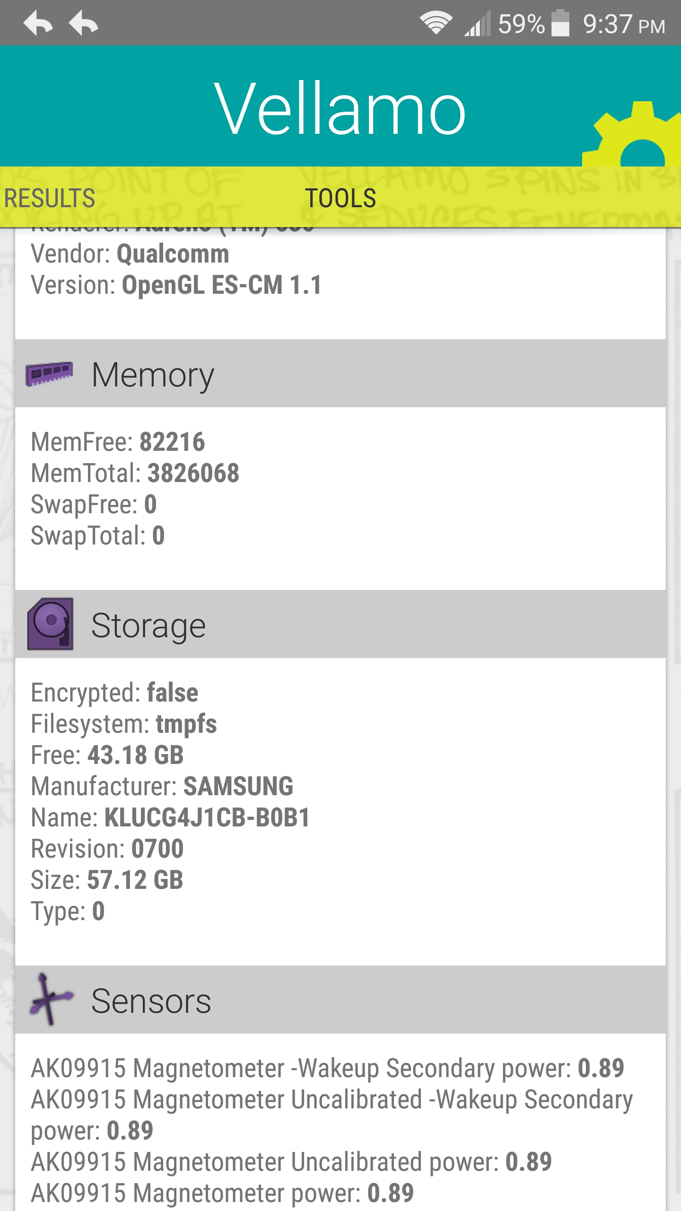Select the Sensors section header
This screenshot has height=1211, width=681.
coord(340,1000)
